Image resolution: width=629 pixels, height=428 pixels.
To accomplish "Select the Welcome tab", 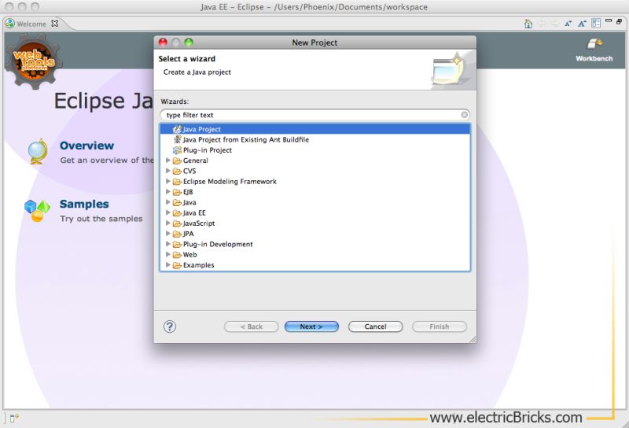I will coord(31,24).
